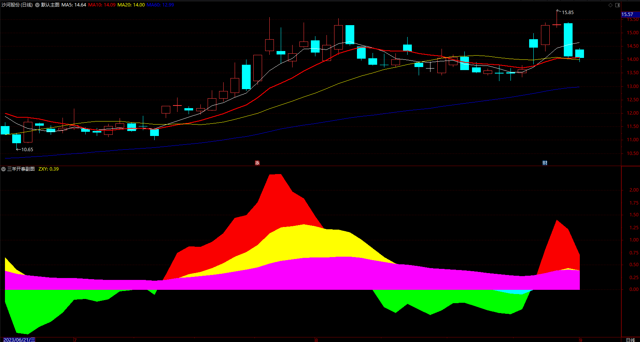Toggle the side panel icon at top-right
Viewport: 640px width, 342px height.
tap(618, 5)
